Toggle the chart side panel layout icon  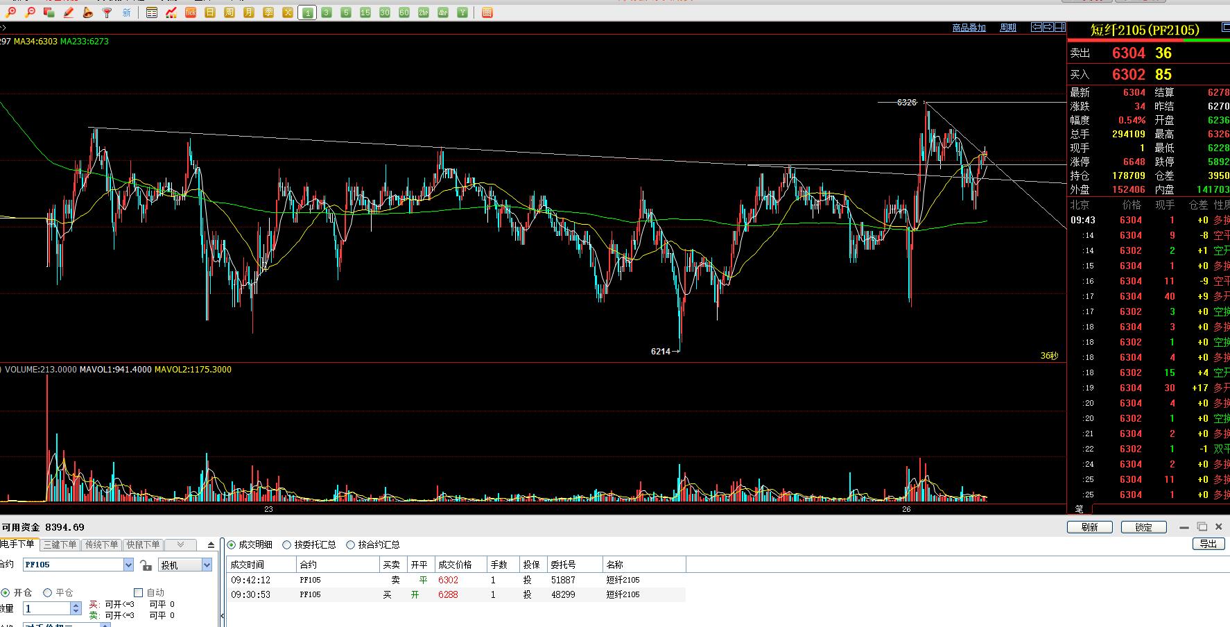click(1060, 27)
